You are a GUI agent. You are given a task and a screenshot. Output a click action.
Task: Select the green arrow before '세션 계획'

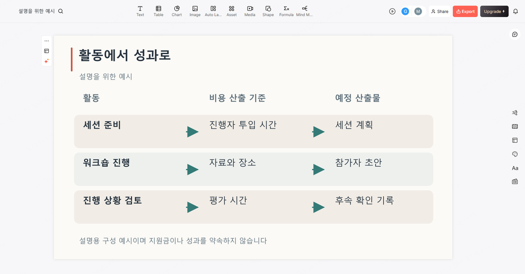(x=318, y=132)
